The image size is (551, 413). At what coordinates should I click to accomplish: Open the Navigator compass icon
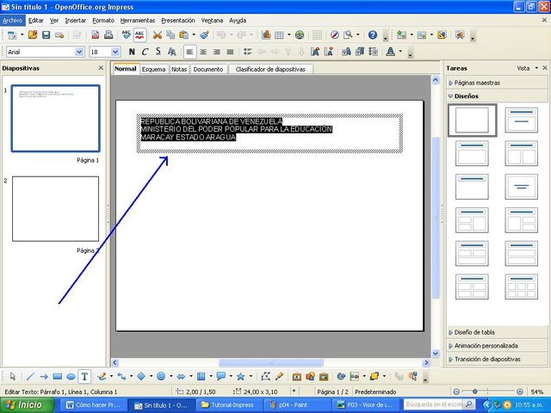click(x=335, y=34)
